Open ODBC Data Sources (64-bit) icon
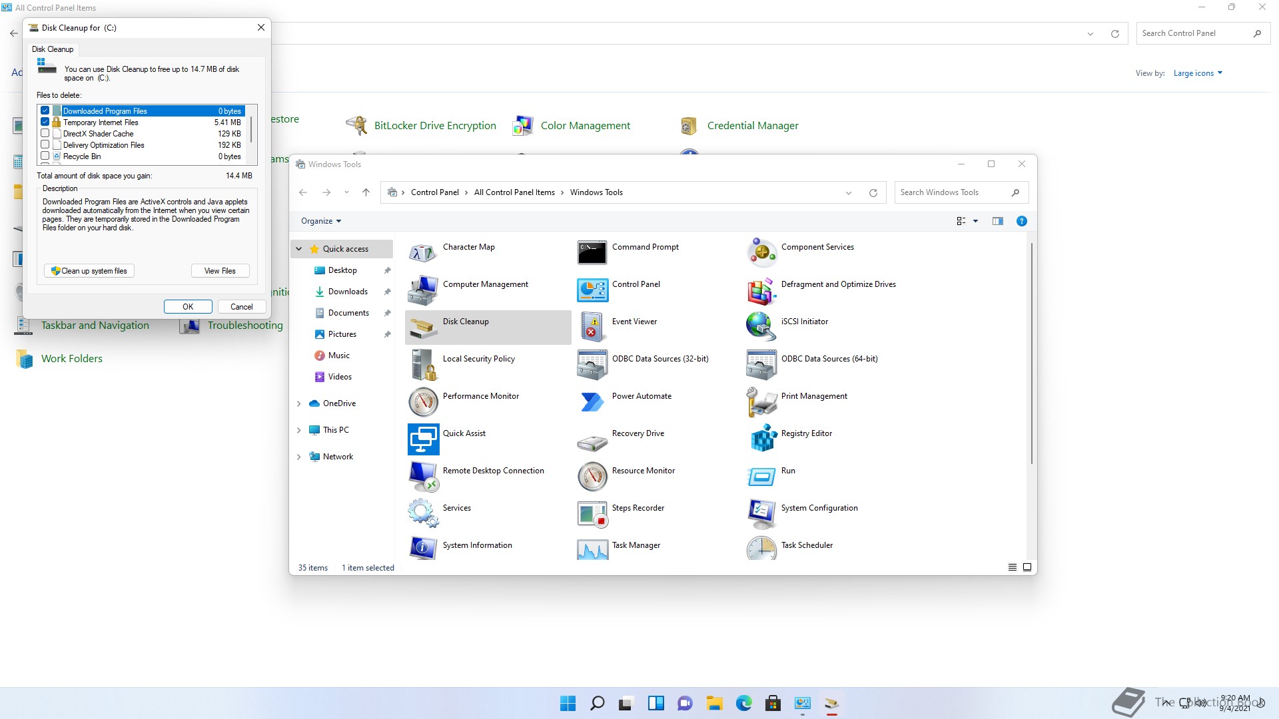1279x719 pixels. click(761, 365)
